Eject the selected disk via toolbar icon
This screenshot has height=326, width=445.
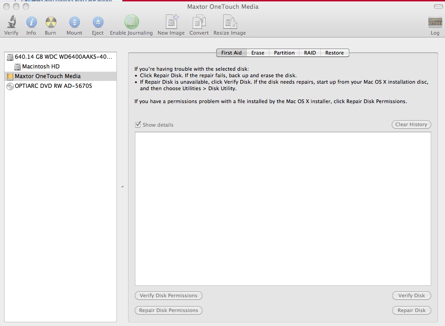point(98,22)
